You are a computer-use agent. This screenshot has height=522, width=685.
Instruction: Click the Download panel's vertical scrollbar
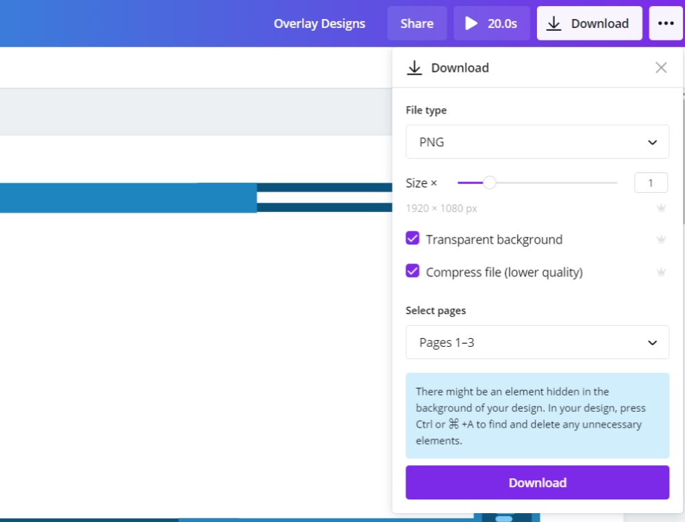coord(683,157)
